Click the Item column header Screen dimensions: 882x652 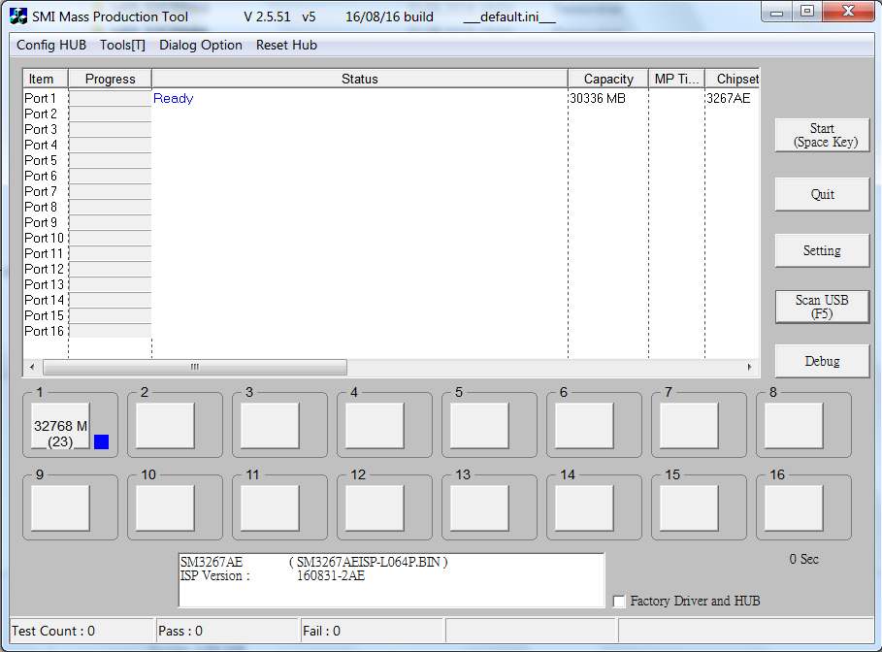(46, 79)
